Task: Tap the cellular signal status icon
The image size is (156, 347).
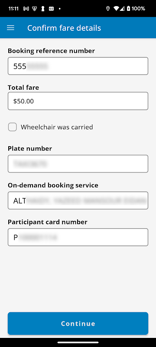Action: coord(122,9)
